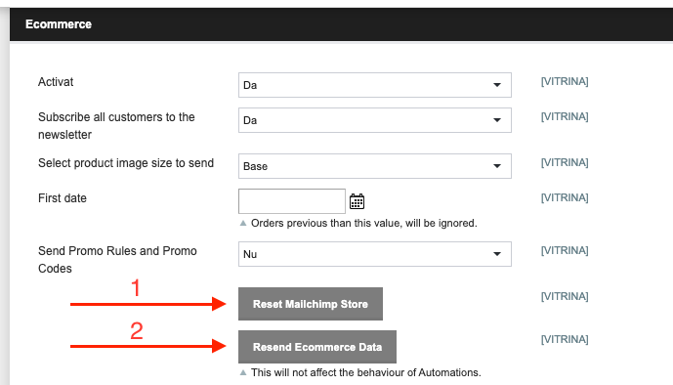Click the Activat label
This screenshot has height=385, width=673.
tap(56, 82)
